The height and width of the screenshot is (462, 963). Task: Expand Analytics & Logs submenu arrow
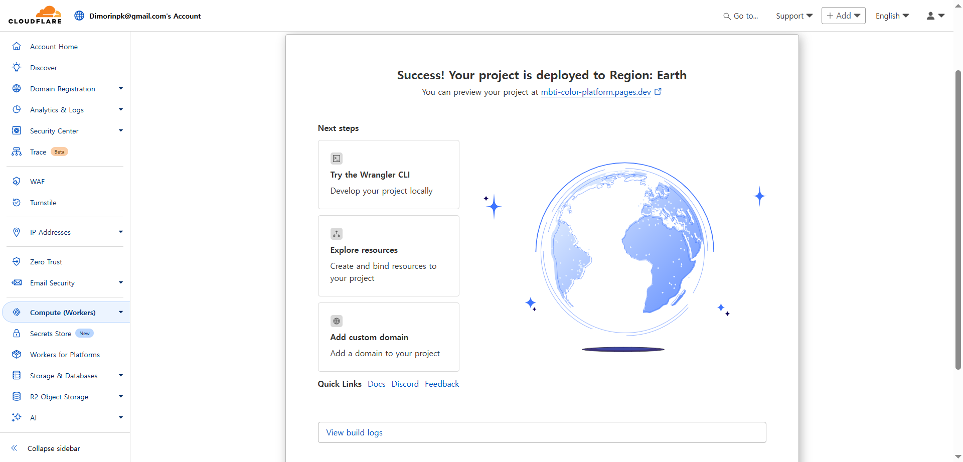121,109
